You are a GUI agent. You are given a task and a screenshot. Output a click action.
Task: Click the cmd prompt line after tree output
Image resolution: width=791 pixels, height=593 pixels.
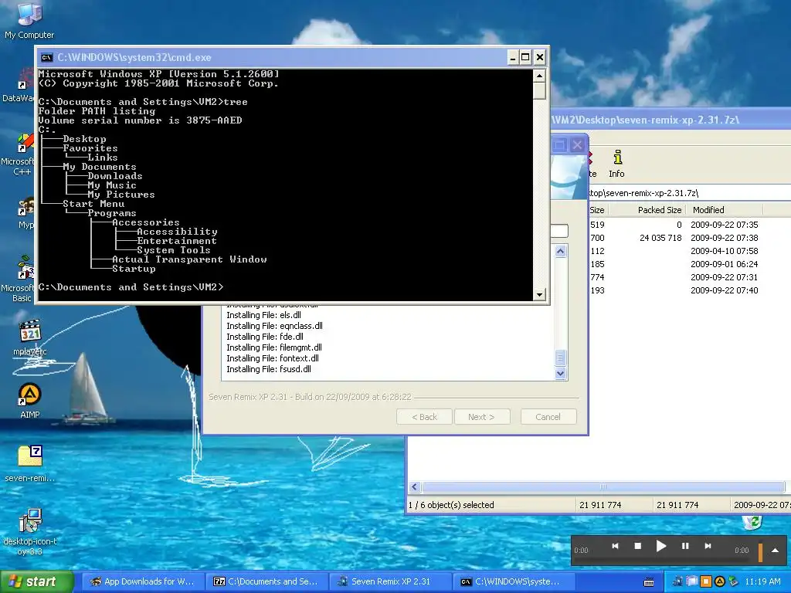[x=131, y=287]
